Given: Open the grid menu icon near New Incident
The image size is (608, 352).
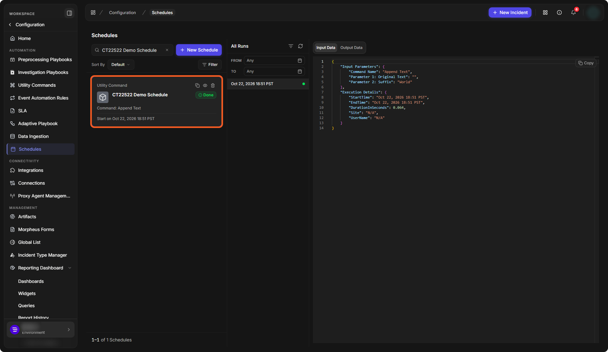Looking at the screenshot, I should (x=545, y=12).
